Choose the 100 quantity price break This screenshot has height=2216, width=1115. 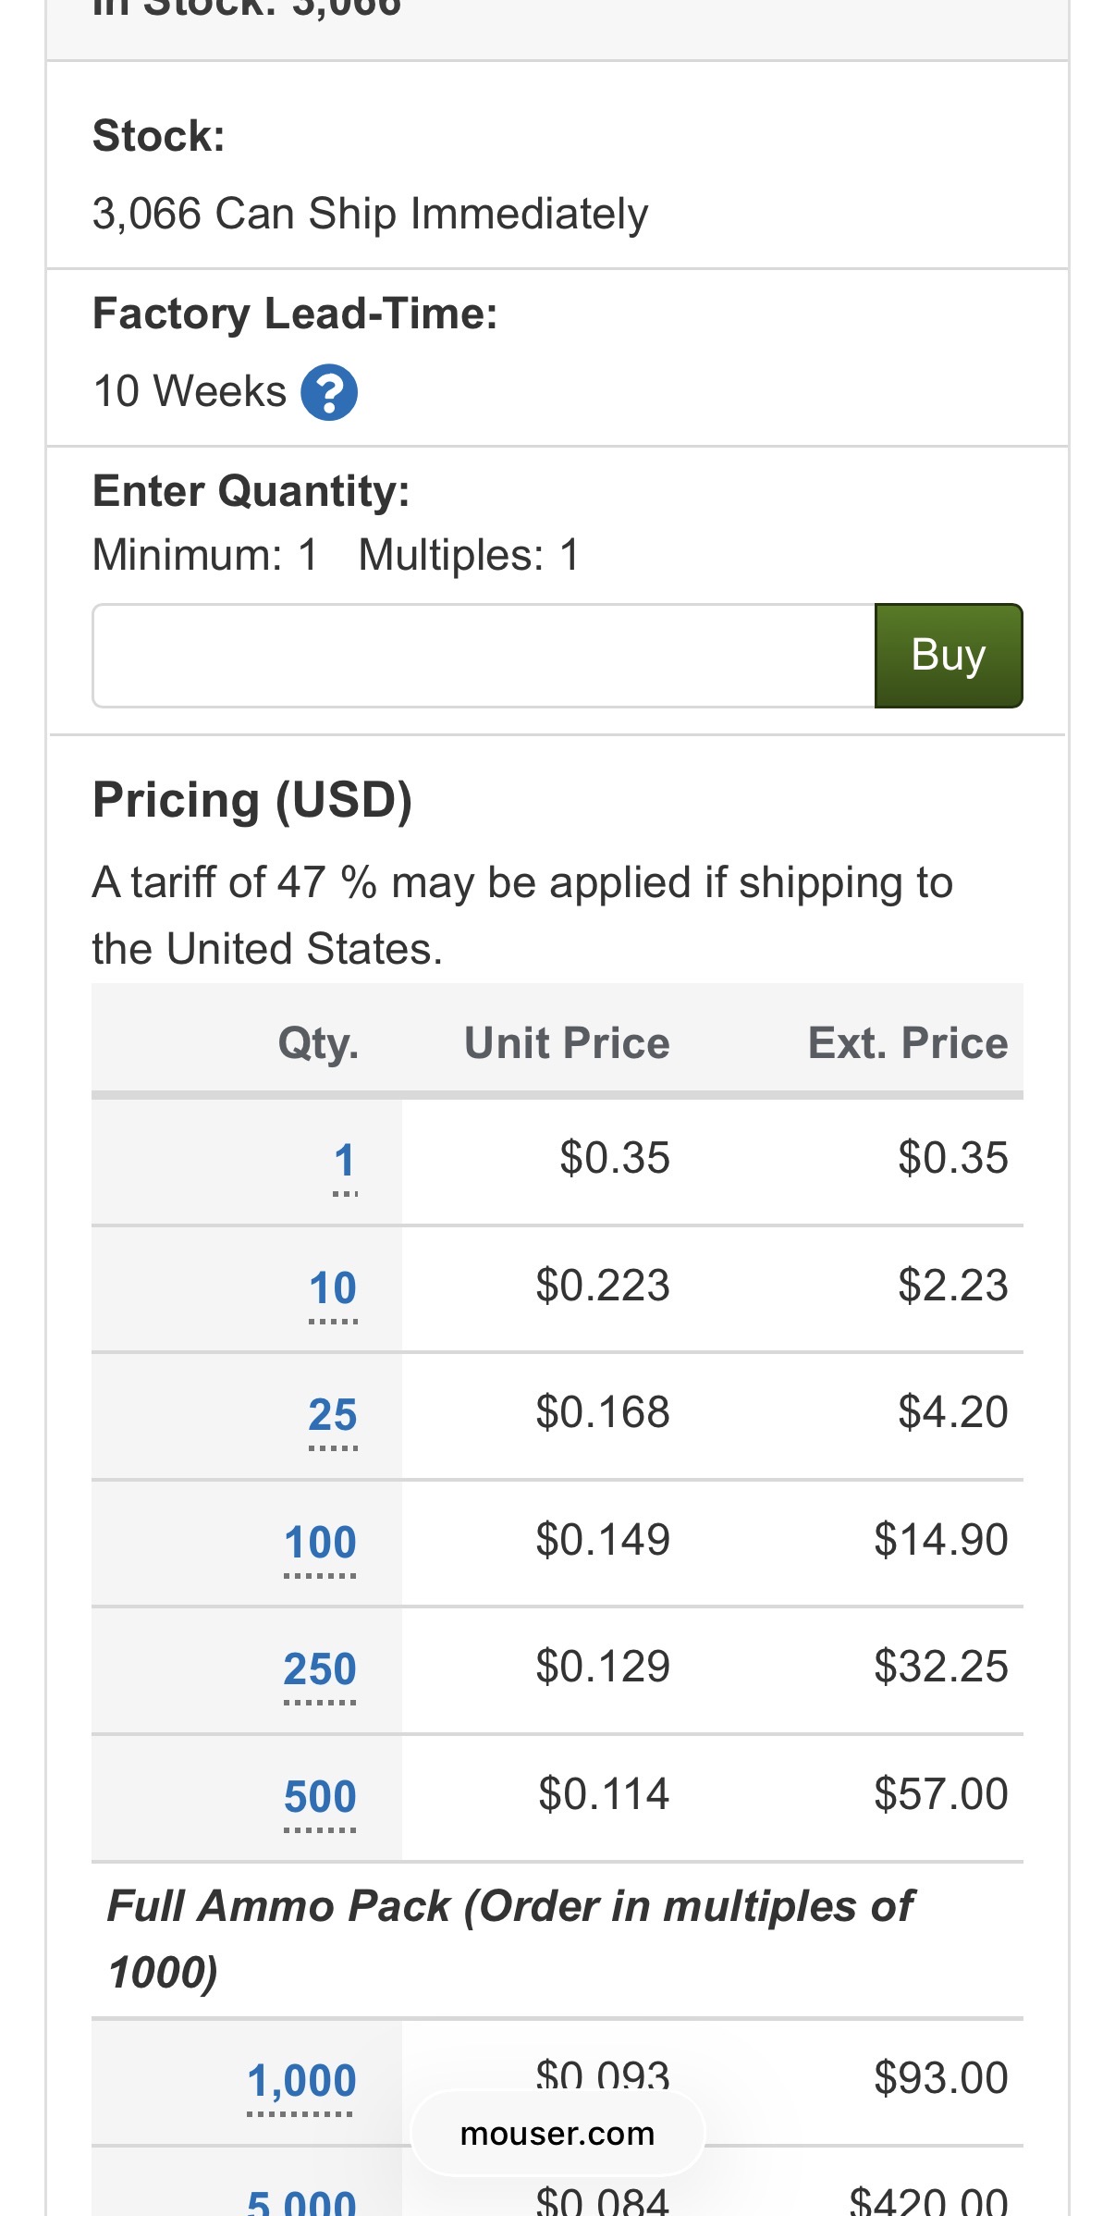pyautogui.click(x=320, y=1542)
